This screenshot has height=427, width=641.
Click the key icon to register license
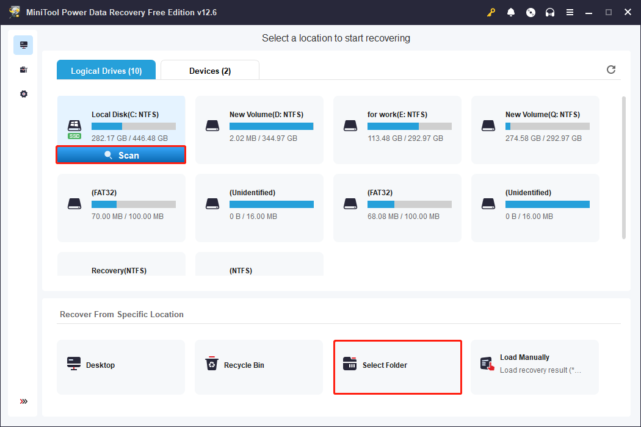491,12
